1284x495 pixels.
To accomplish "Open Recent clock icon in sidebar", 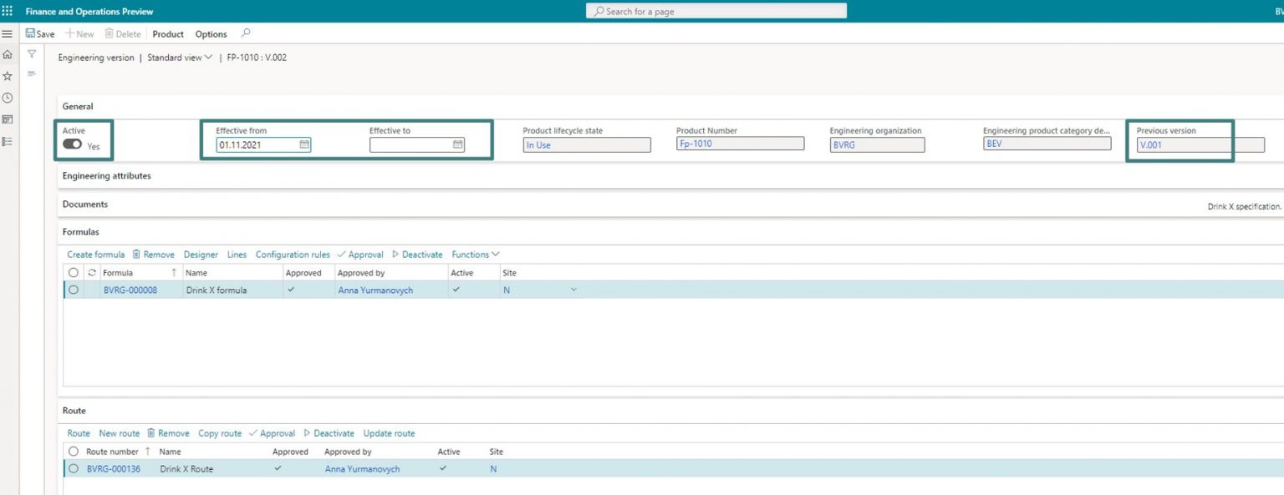I will pyautogui.click(x=8, y=98).
